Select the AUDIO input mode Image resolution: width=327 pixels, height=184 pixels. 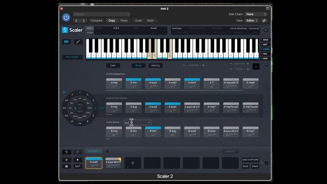pos(90,33)
